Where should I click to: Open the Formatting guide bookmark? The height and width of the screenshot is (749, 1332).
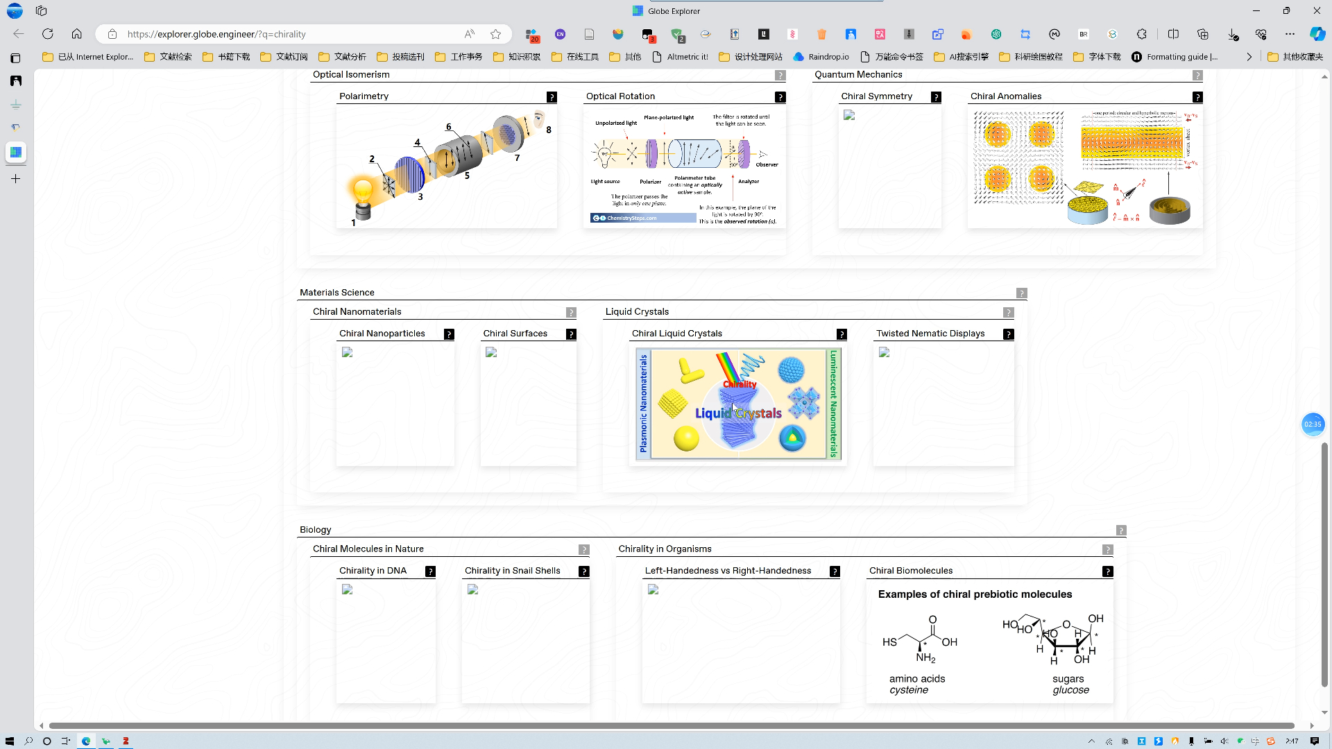1175,57
